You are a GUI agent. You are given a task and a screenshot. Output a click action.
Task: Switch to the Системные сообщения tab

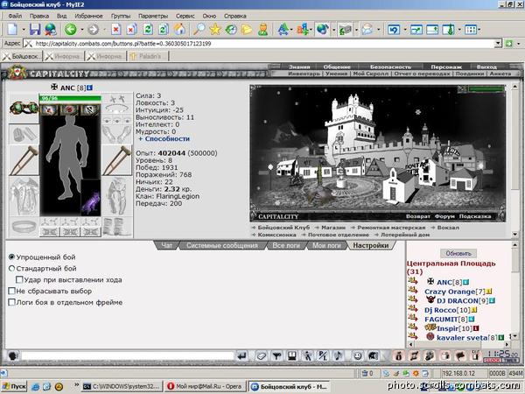click(222, 245)
